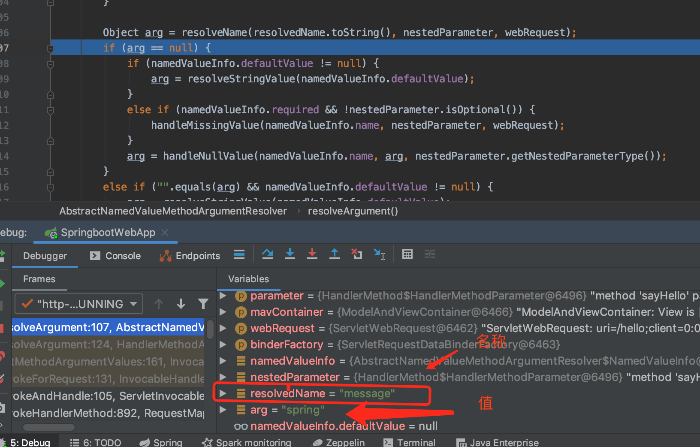Viewport: 700px width, 447px height.
Task: Toggle the fold marker on the if (arg == null) line
Action: [50, 48]
